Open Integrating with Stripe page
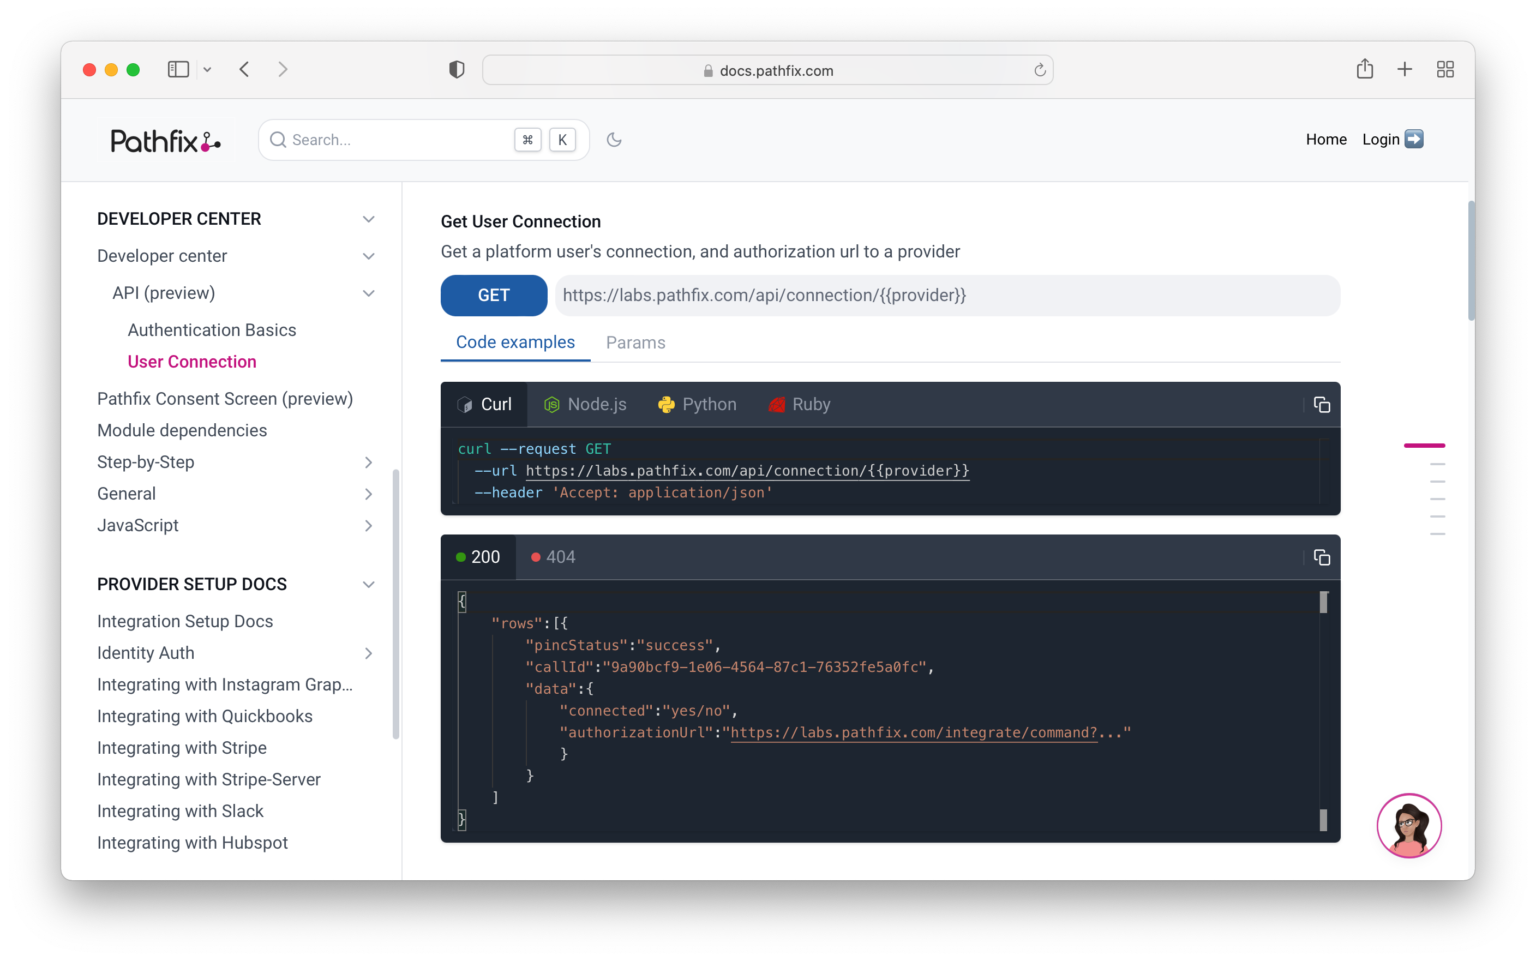This screenshot has width=1536, height=961. (x=182, y=748)
